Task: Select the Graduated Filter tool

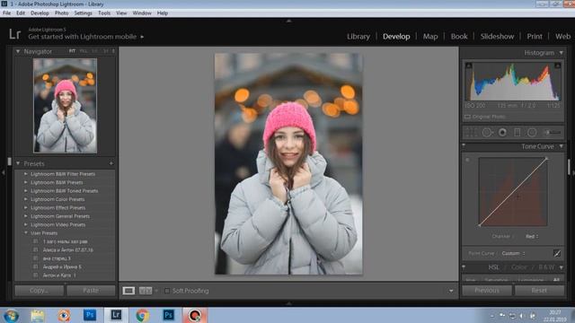Action: pos(517,132)
